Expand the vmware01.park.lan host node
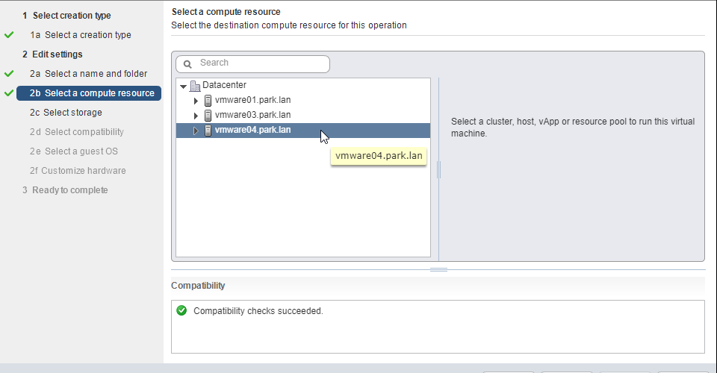Image resolution: width=717 pixels, height=373 pixels. (196, 101)
